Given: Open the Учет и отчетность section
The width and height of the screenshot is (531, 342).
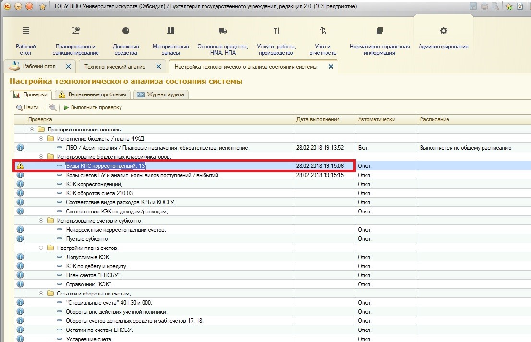Looking at the screenshot, I should 323,41.
